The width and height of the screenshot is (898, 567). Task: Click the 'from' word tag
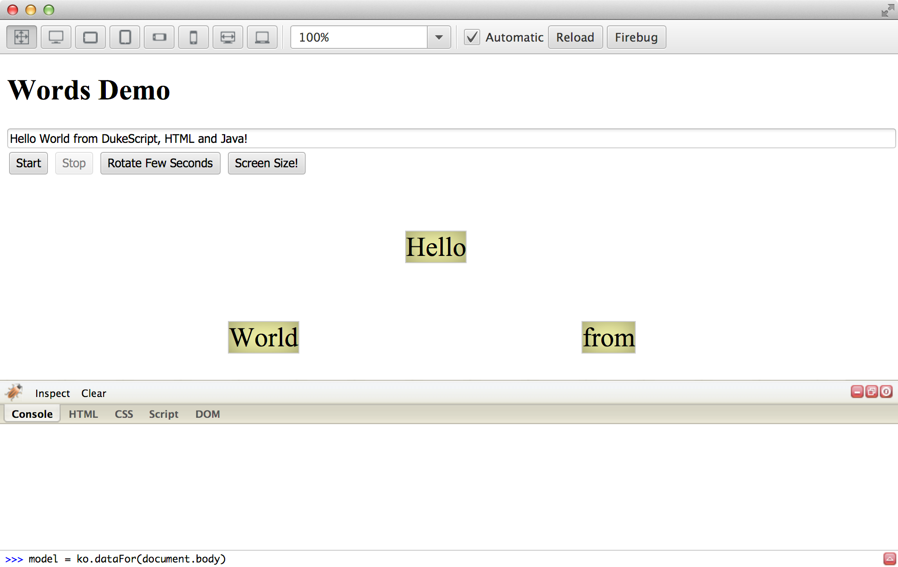coord(609,337)
